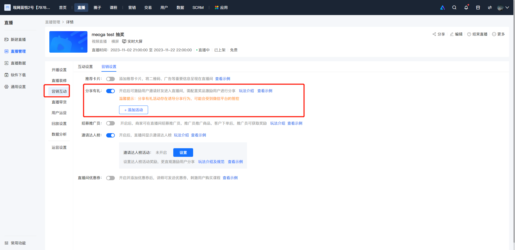Click the 添加活动 button
The width and height of the screenshot is (515, 250).
click(134, 110)
